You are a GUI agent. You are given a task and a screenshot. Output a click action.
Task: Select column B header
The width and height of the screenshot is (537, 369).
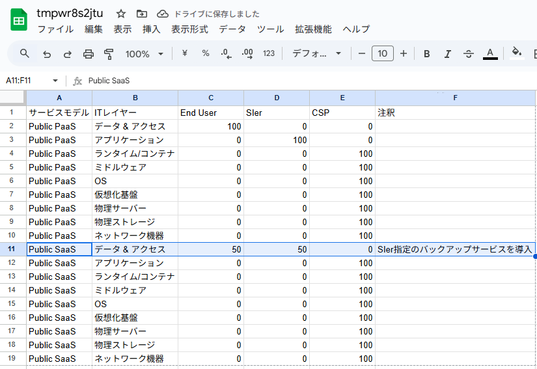(135, 98)
